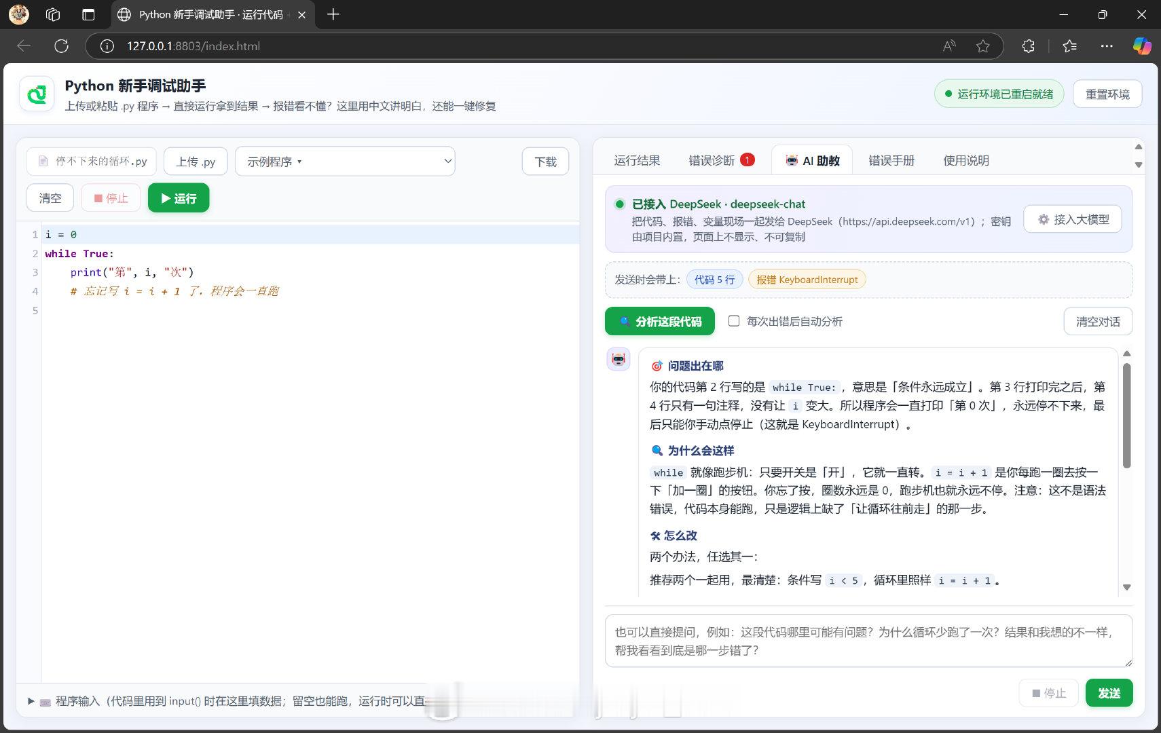Click the 下载 button
Image resolution: width=1161 pixels, height=733 pixels.
(x=545, y=162)
